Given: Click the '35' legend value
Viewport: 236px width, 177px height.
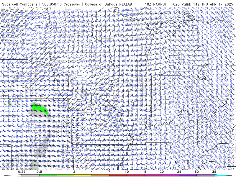Looking at the screenshot, I should tap(214, 172).
